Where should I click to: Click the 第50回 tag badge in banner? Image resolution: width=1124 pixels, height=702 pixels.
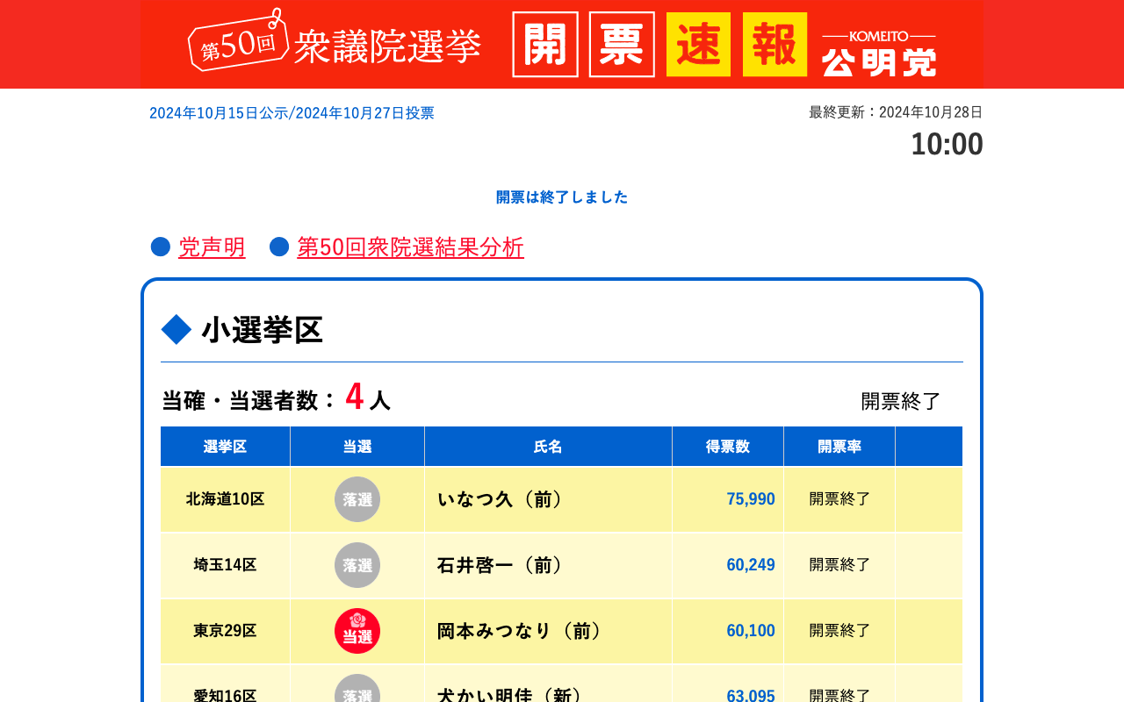tap(239, 41)
